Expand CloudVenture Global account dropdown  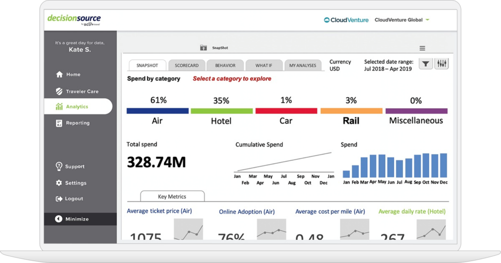[427, 20]
